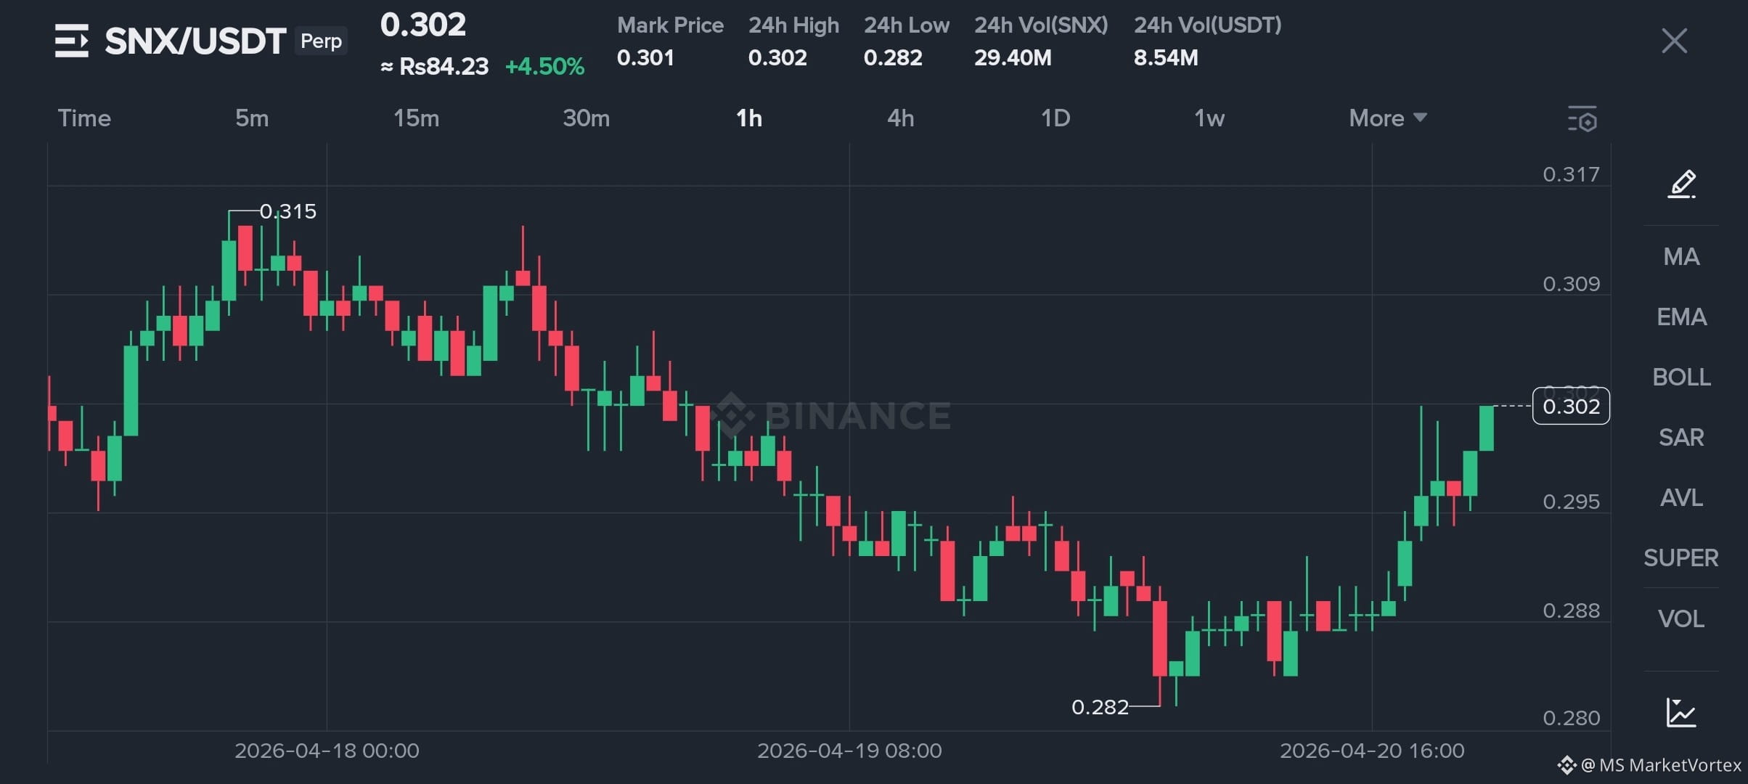The width and height of the screenshot is (1748, 784).
Task: Toggle the SAR indicator
Action: [1681, 438]
